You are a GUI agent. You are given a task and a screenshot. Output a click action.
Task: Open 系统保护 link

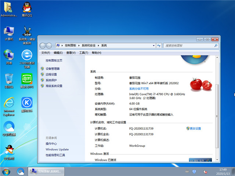tap(51, 80)
